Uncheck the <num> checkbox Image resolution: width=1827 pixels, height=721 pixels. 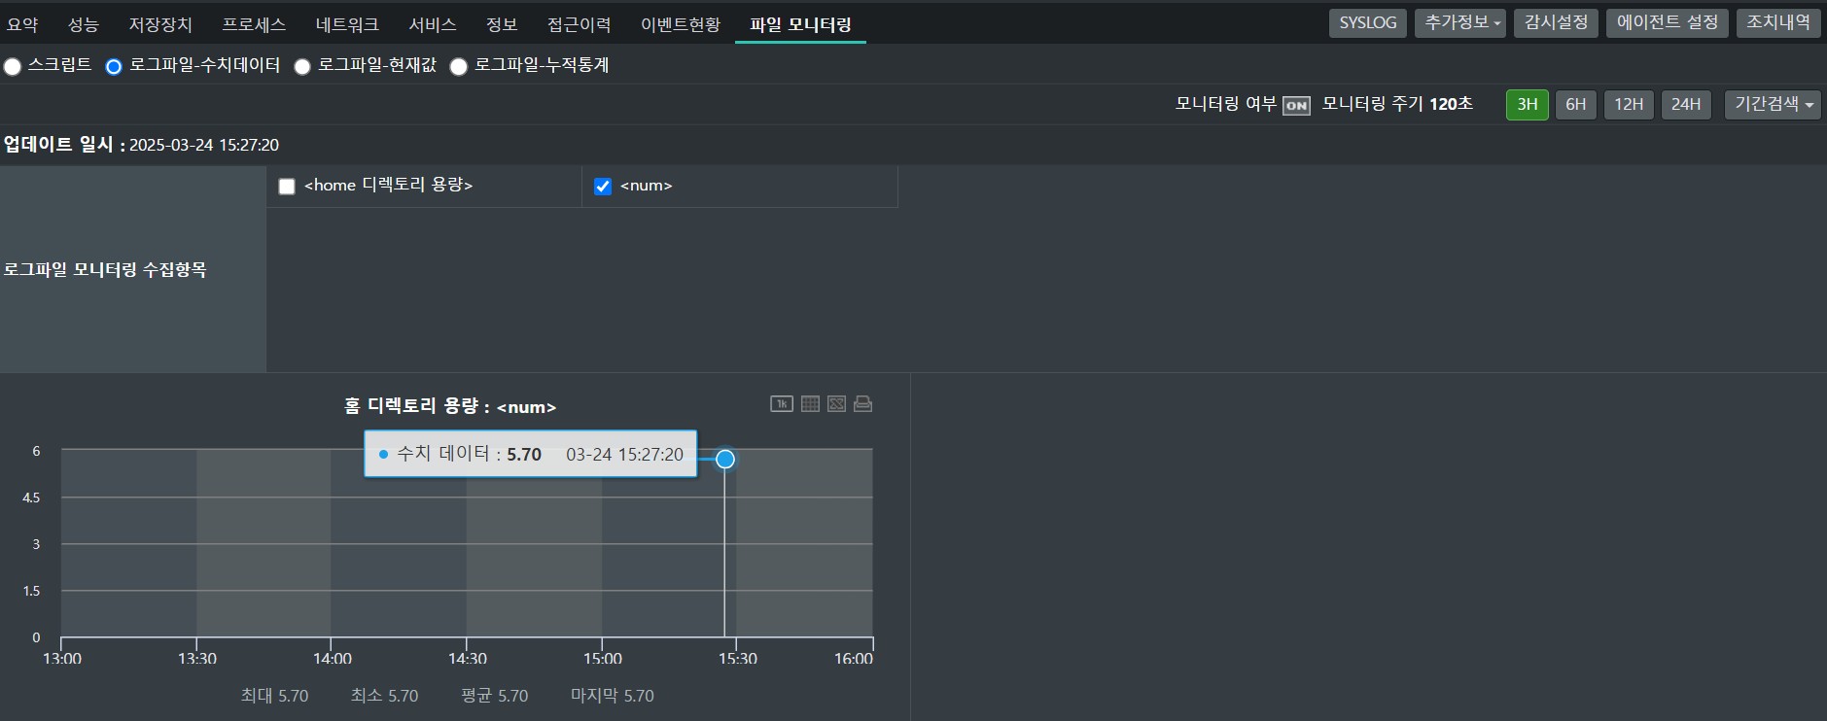[x=603, y=187]
